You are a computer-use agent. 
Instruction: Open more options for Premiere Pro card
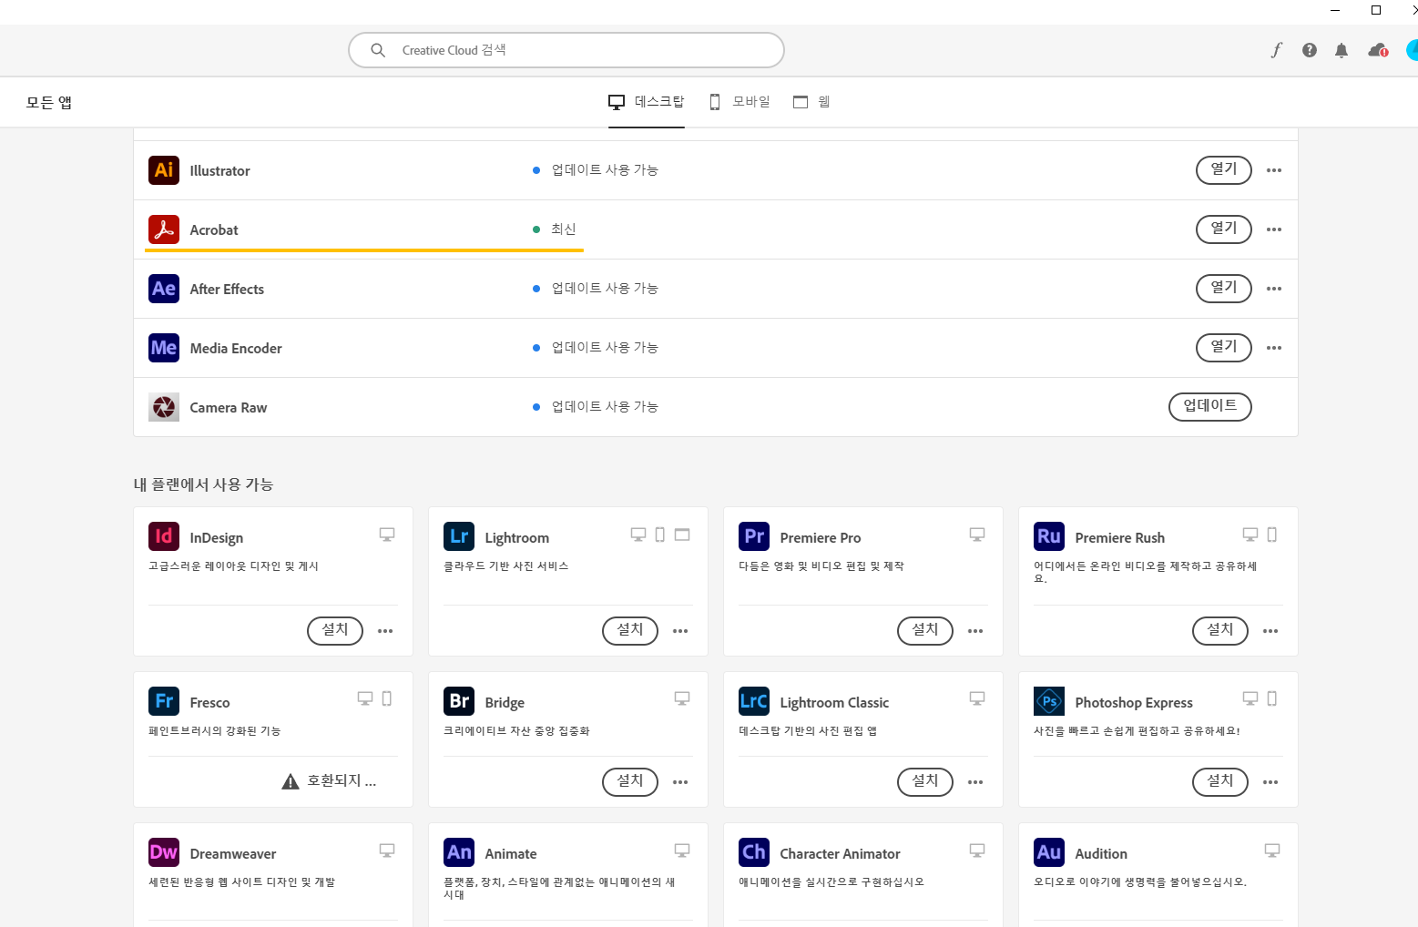[975, 631]
